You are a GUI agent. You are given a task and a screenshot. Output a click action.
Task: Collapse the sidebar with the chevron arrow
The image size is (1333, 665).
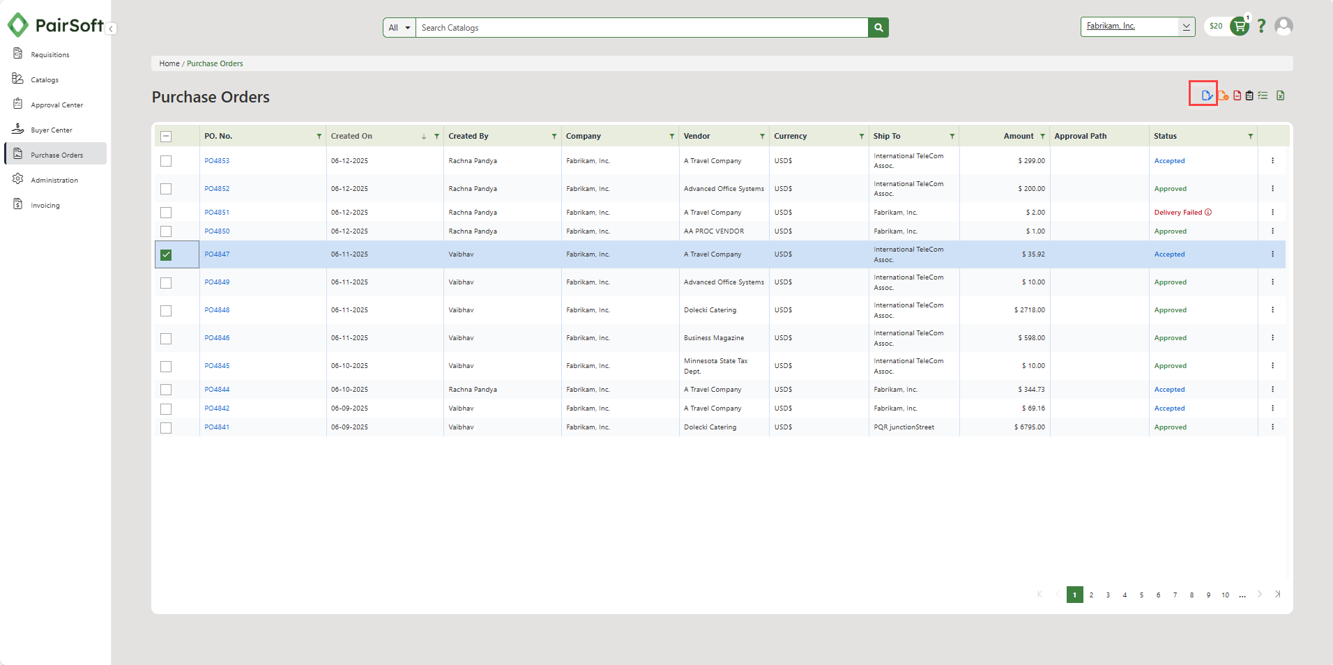(112, 29)
